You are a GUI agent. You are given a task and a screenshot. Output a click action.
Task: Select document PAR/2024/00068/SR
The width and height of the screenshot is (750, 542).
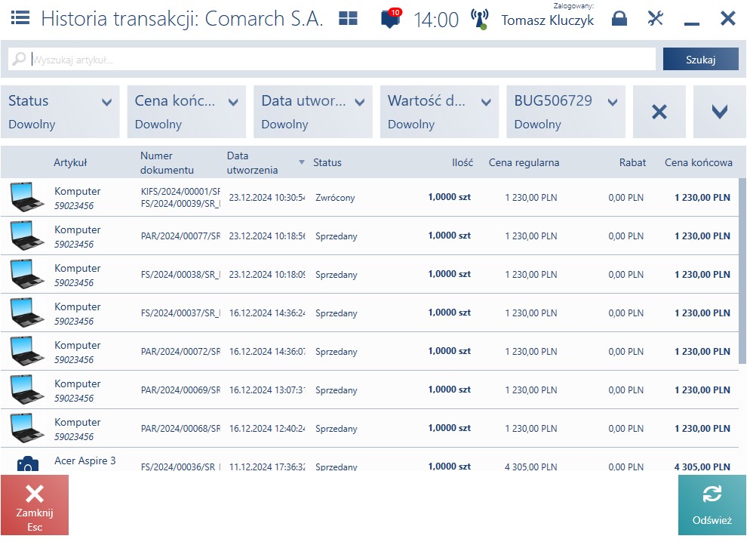pyautogui.click(x=180, y=429)
